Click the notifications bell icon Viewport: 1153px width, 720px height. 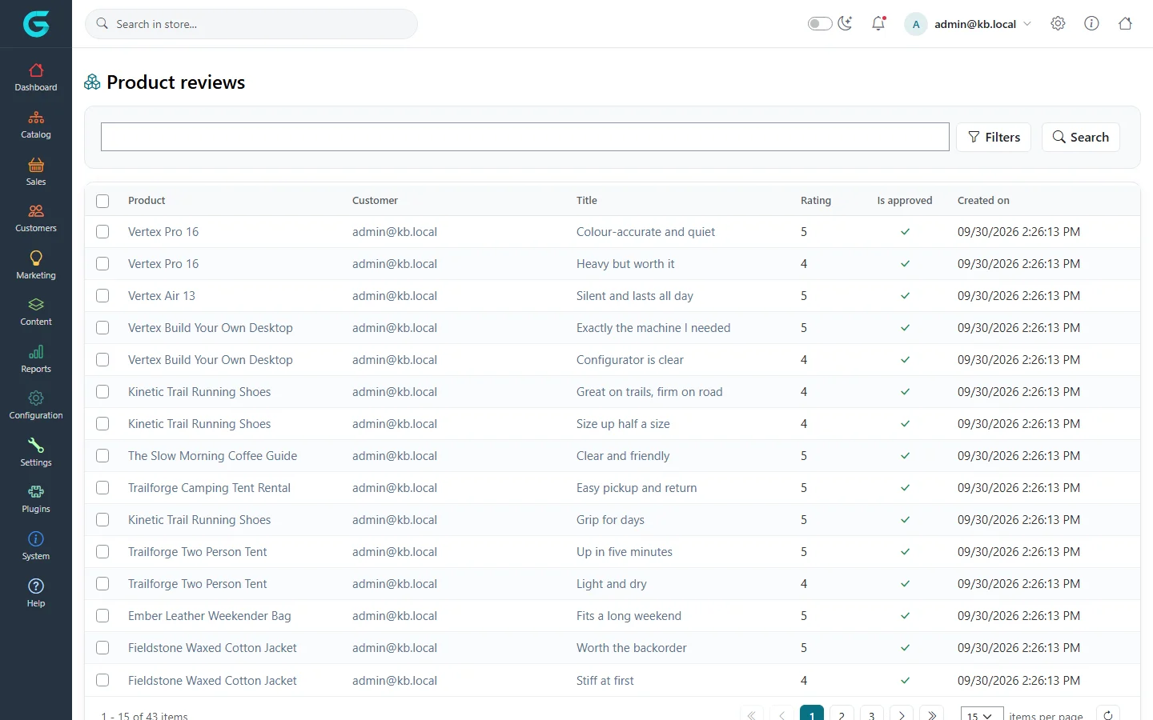click(878, 23)
